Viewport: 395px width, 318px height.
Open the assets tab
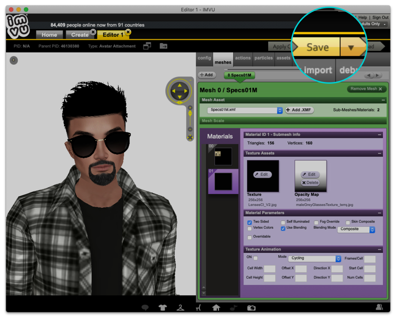tap(283, 58)
